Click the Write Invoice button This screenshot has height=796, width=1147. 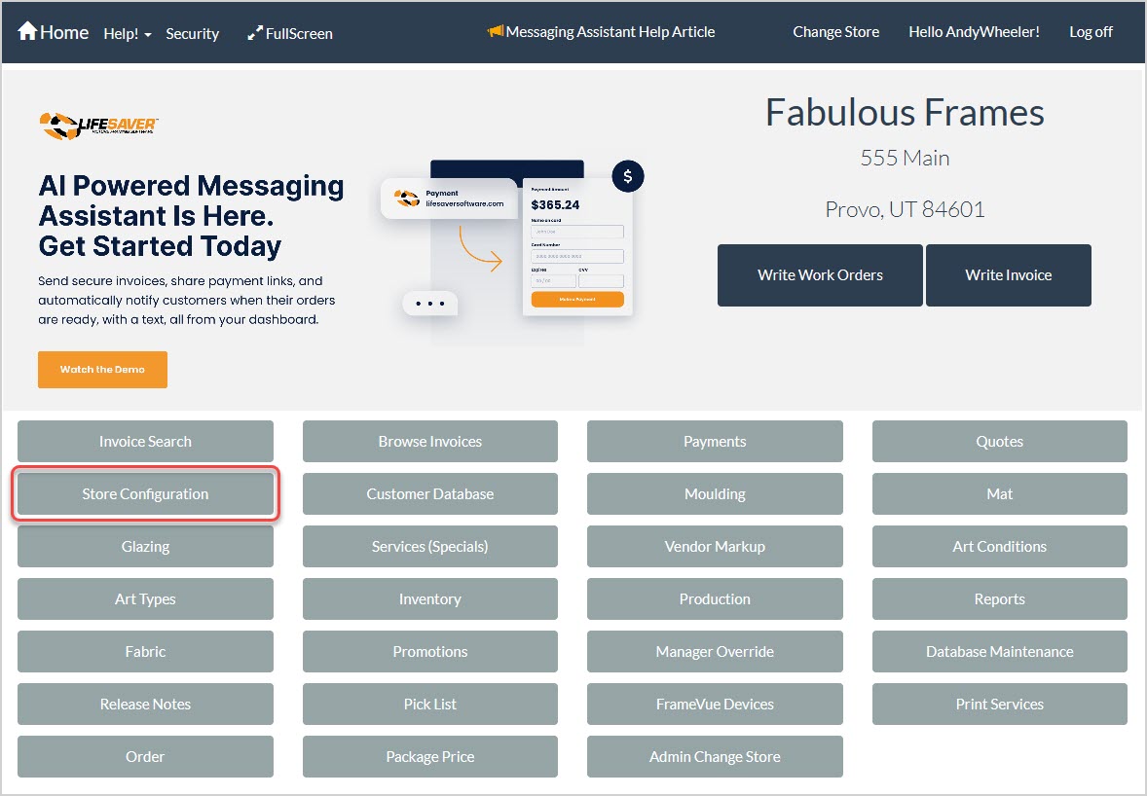[x=1008, y=275]
